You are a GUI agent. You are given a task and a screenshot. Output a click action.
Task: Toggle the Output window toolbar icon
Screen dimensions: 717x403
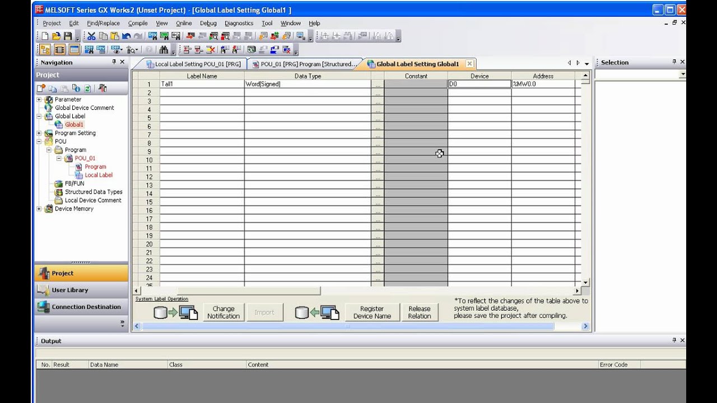click(74, 50)
